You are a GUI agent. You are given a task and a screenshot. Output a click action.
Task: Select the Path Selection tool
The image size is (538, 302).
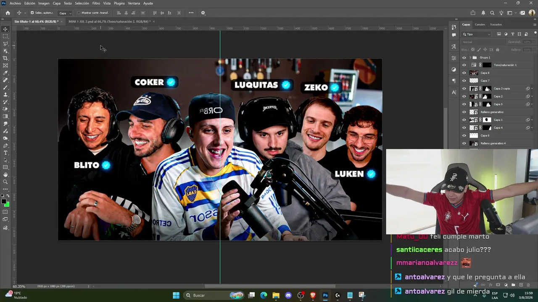(5, 160)
